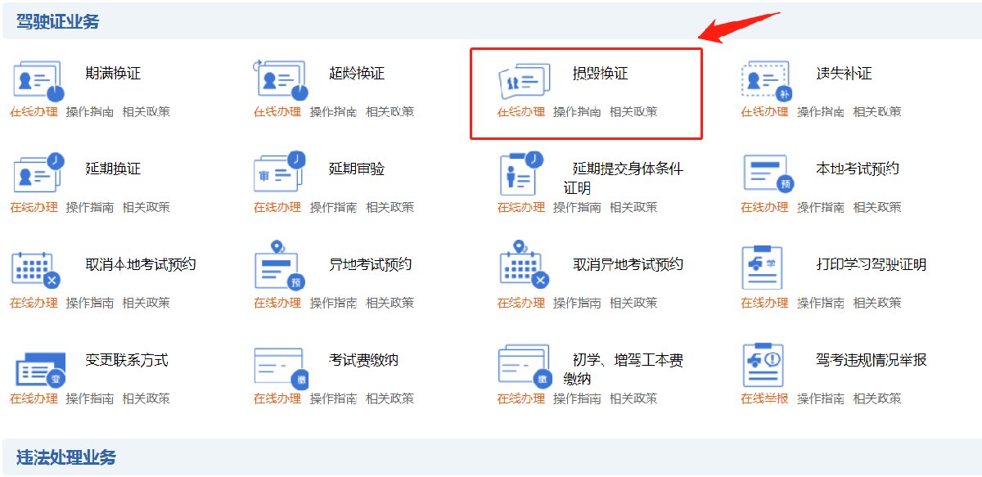
Task: Open 在线办理 under 变更联系方式
Action: [x=34, y=399]
